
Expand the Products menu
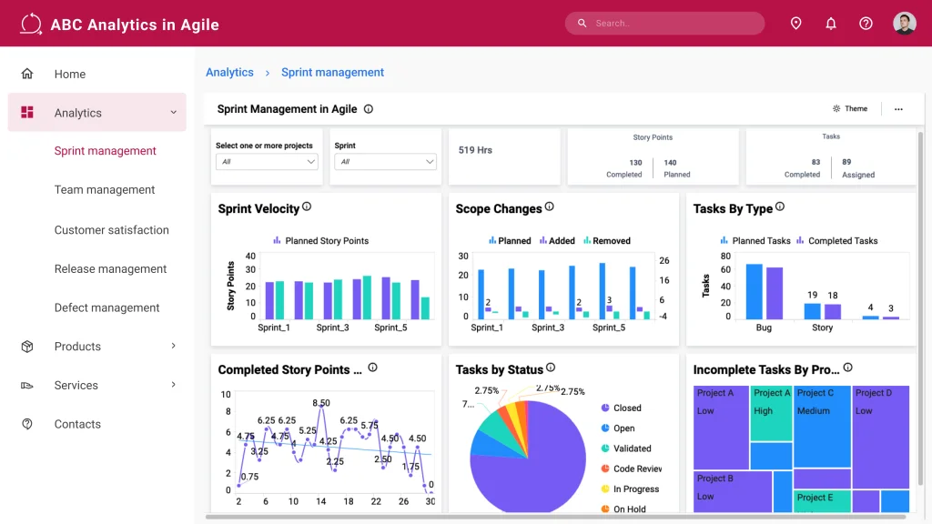[77, 346]
